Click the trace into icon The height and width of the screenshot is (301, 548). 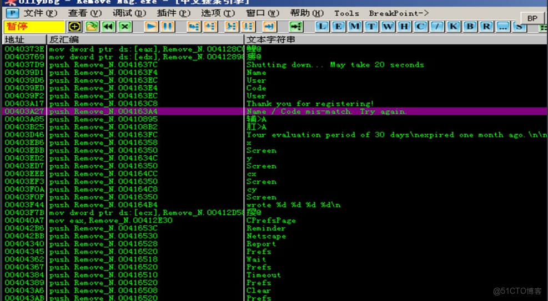(232, 27)
